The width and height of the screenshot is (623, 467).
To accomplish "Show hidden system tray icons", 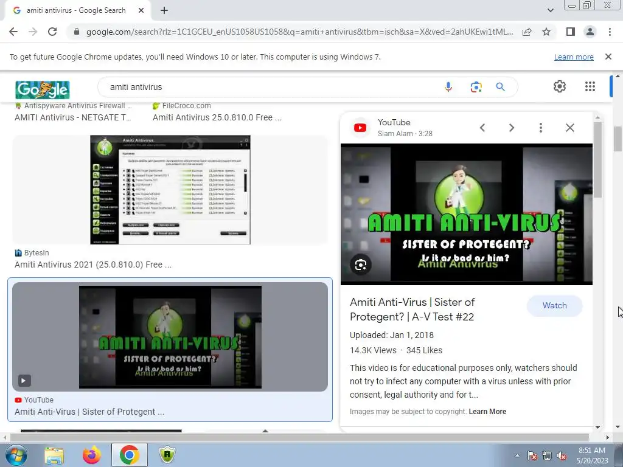I will click(x=517, y=455).
